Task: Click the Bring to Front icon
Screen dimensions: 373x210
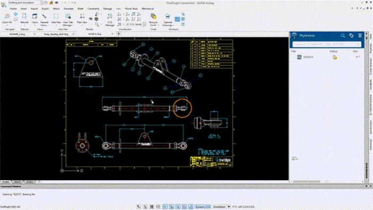Action: click(153, 20)
